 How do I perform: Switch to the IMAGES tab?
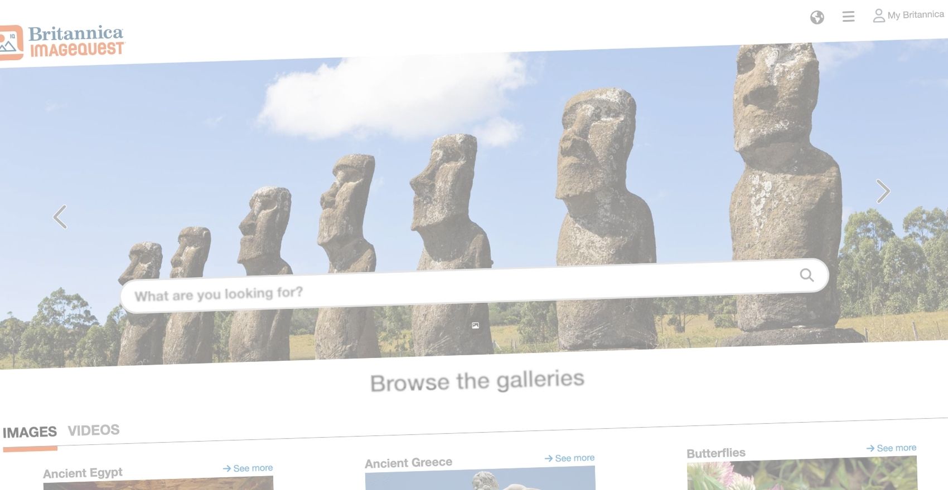[30, 432]
